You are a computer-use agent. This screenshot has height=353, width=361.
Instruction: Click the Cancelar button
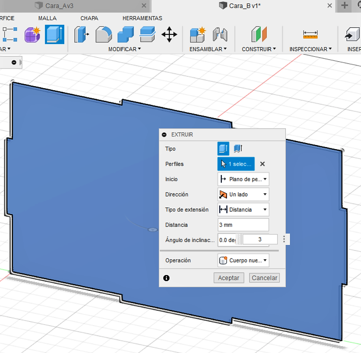pos(264,278)
